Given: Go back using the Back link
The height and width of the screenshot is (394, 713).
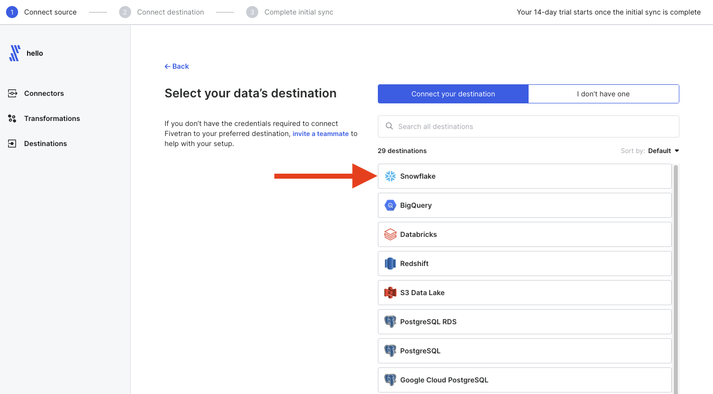Looking at the screenshot, I should pos(177,66).
